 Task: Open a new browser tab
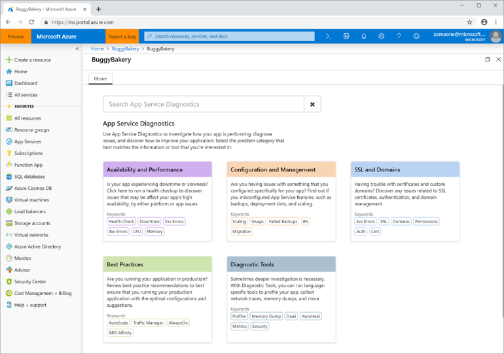pos(98,9)
